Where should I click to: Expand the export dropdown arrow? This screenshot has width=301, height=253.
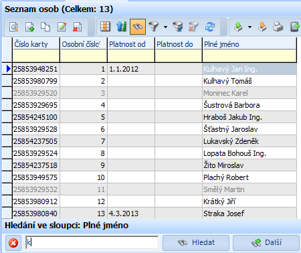click(x=249, y=27)
